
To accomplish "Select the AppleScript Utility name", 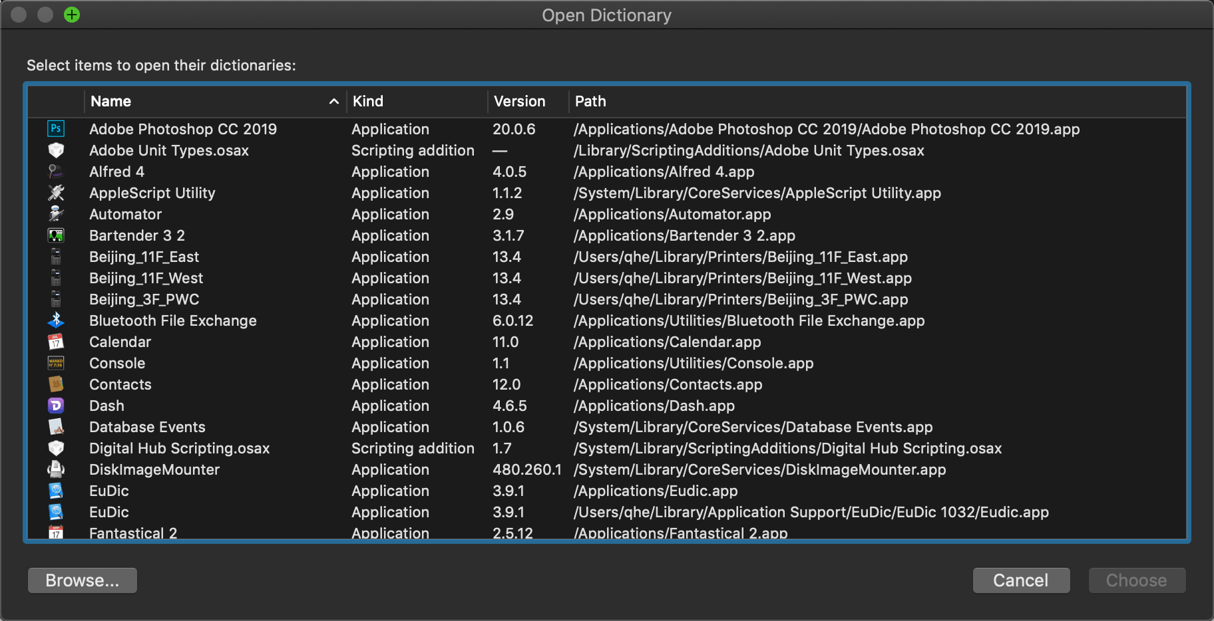I will 152,193.
